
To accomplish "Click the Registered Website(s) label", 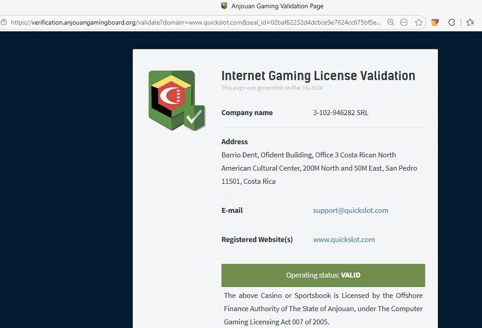I will point(257,239).
